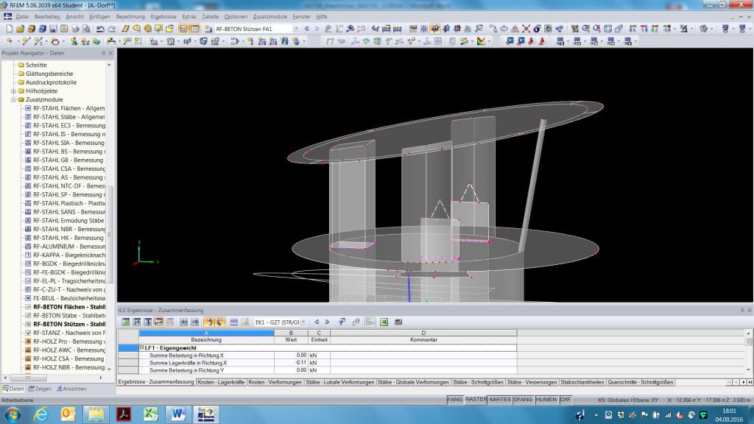The width and height of the screenshot is (754, 424).
Task: Open dropdown arrow beside isobands icon
Action: pos(489,41)
